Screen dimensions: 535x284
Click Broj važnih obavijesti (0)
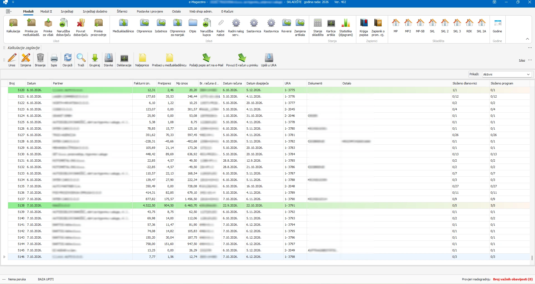(513, 279)
